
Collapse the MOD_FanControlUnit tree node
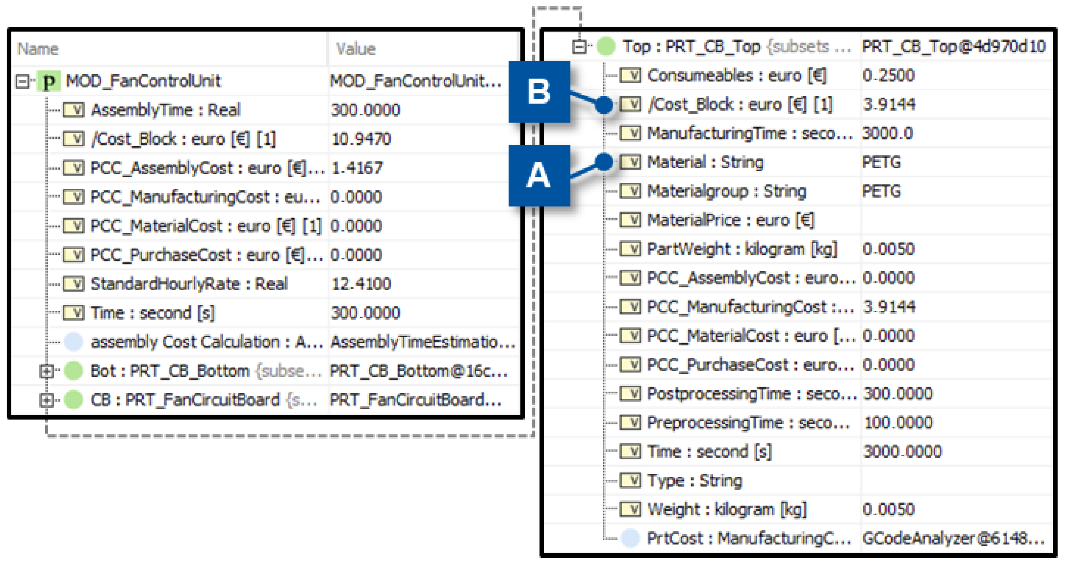(x=22, y=81)
